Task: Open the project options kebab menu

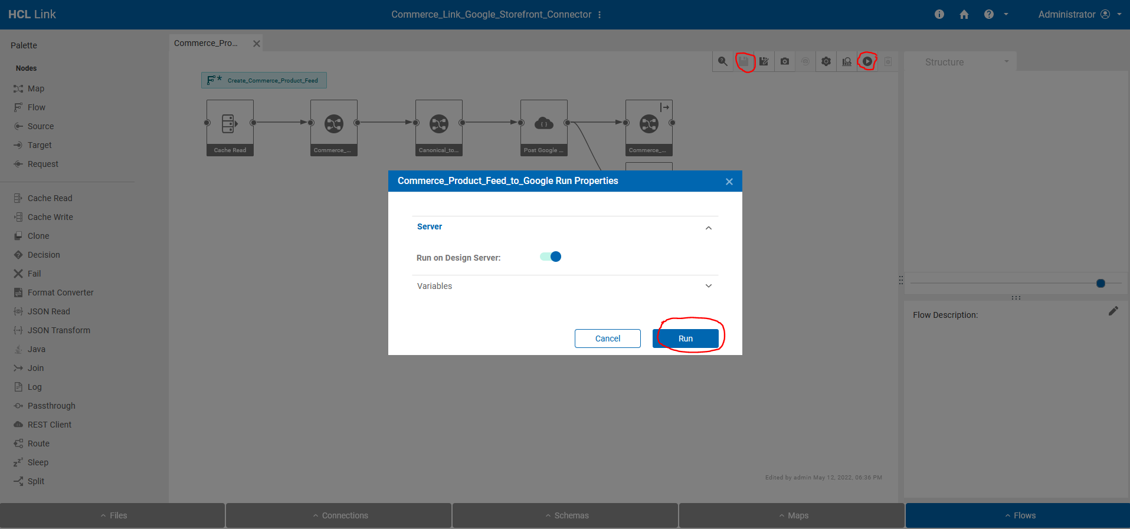Action: click(x=600, y=15)
